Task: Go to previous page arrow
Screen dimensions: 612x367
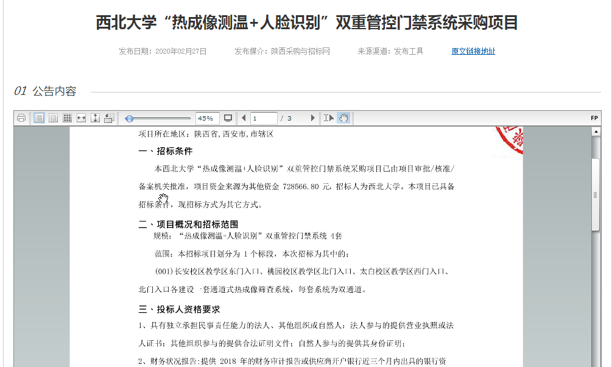Action: click(x=244, y=118)
